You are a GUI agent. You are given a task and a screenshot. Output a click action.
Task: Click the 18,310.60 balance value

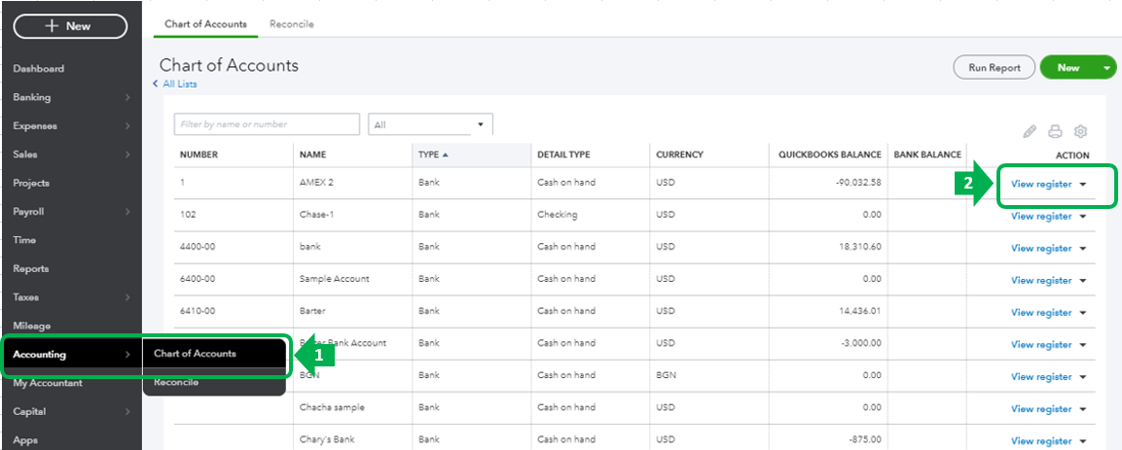point(860,247)
